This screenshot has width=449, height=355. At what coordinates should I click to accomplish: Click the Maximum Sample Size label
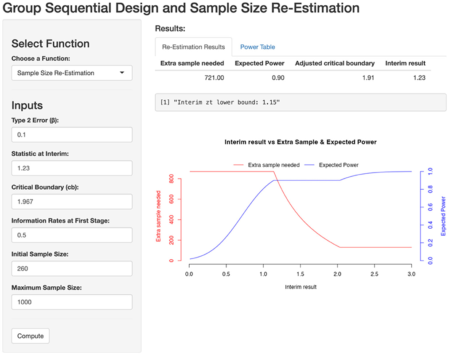(x=47, y=288)
